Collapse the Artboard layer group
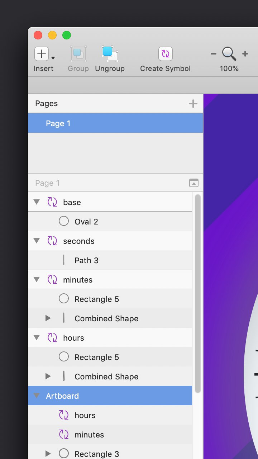The height and width of the screenshot is (459, 258). (x=37, y=396)
